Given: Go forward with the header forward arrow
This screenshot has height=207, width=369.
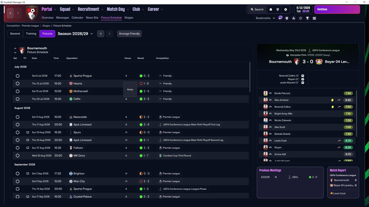Looking at the screenshot, I should (18, 13).
